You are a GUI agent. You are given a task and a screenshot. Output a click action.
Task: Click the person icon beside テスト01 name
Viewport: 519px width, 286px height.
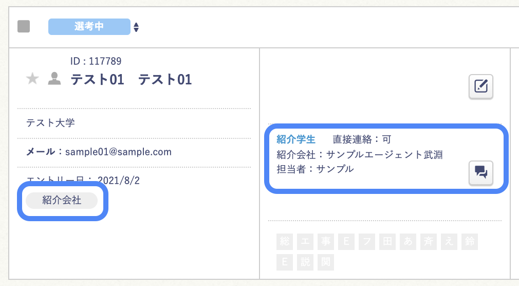(x=54, y=79)
